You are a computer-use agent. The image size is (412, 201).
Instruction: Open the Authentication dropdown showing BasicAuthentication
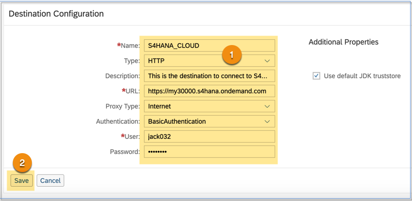point(210,122)
